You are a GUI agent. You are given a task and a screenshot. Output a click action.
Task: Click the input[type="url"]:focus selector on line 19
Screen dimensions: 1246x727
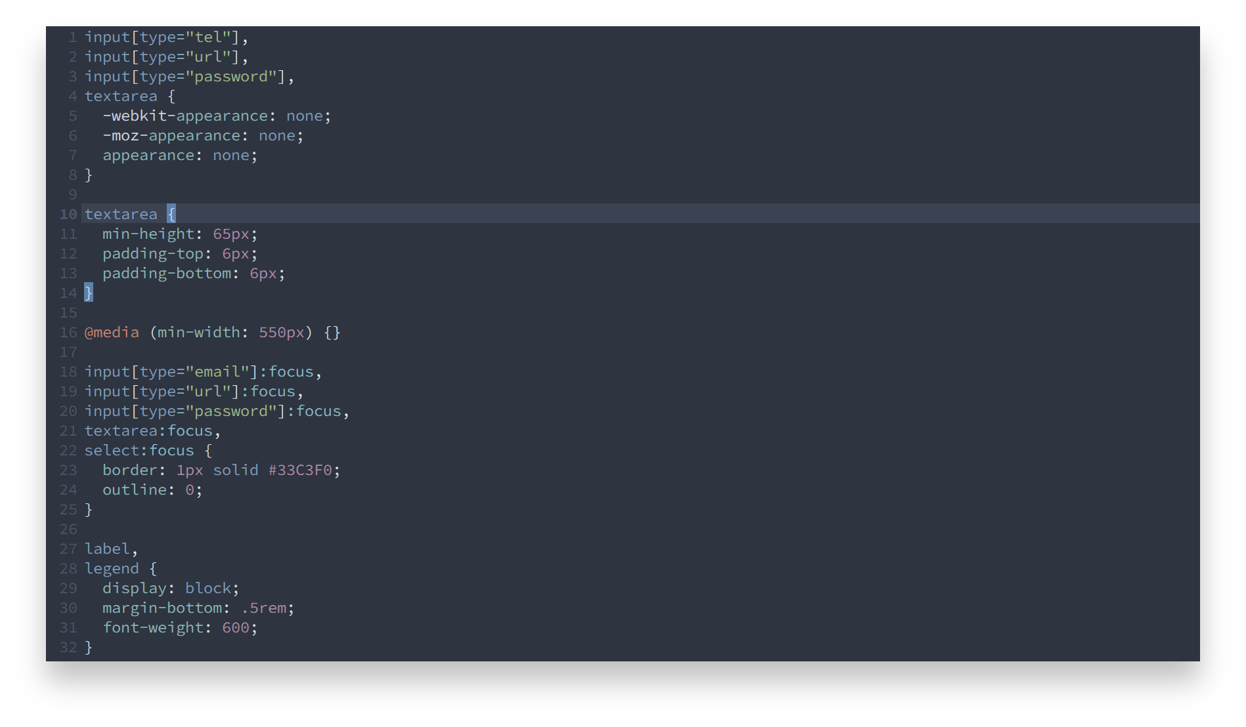coord(190,392)
